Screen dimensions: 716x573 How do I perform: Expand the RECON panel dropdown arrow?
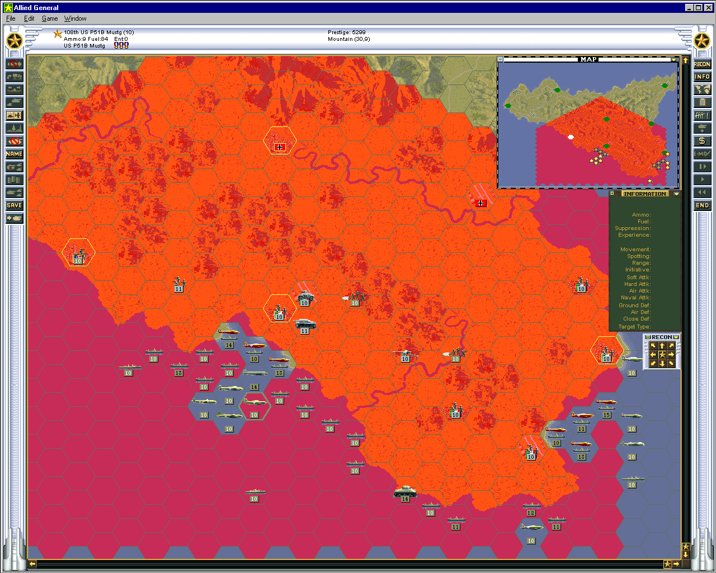pos(676,337)
